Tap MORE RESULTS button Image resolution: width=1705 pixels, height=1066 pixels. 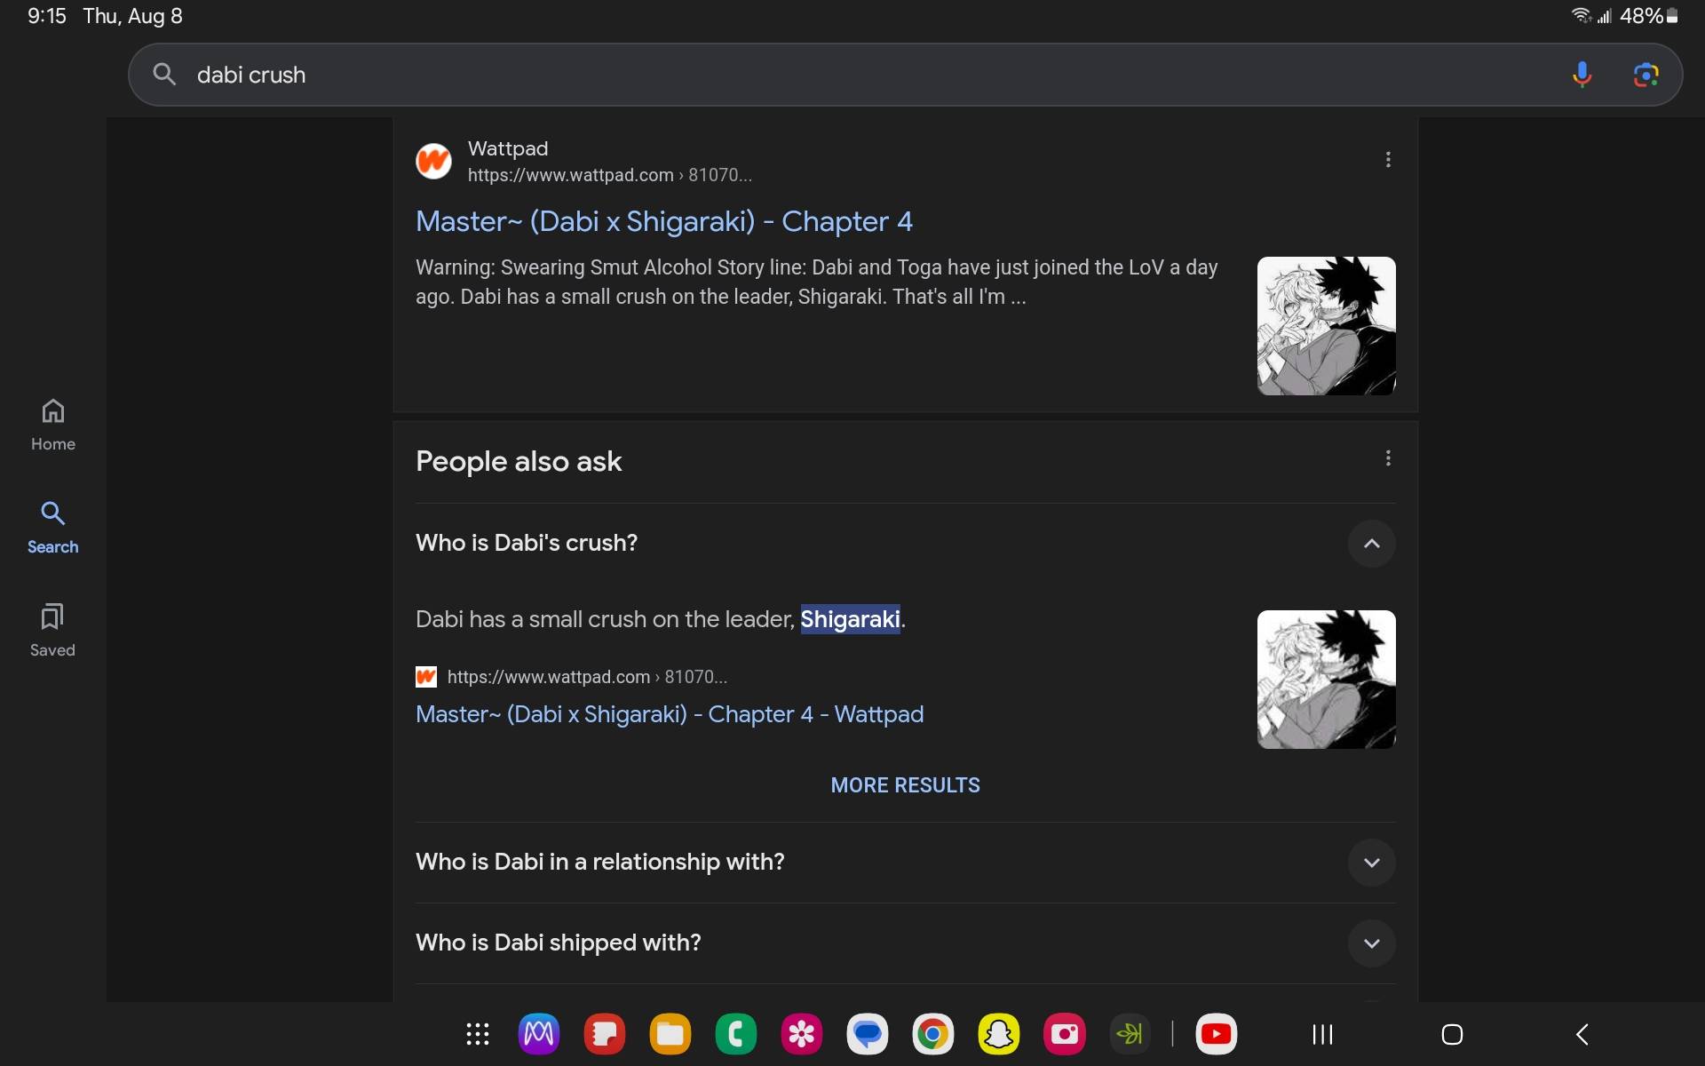point(905,785)
